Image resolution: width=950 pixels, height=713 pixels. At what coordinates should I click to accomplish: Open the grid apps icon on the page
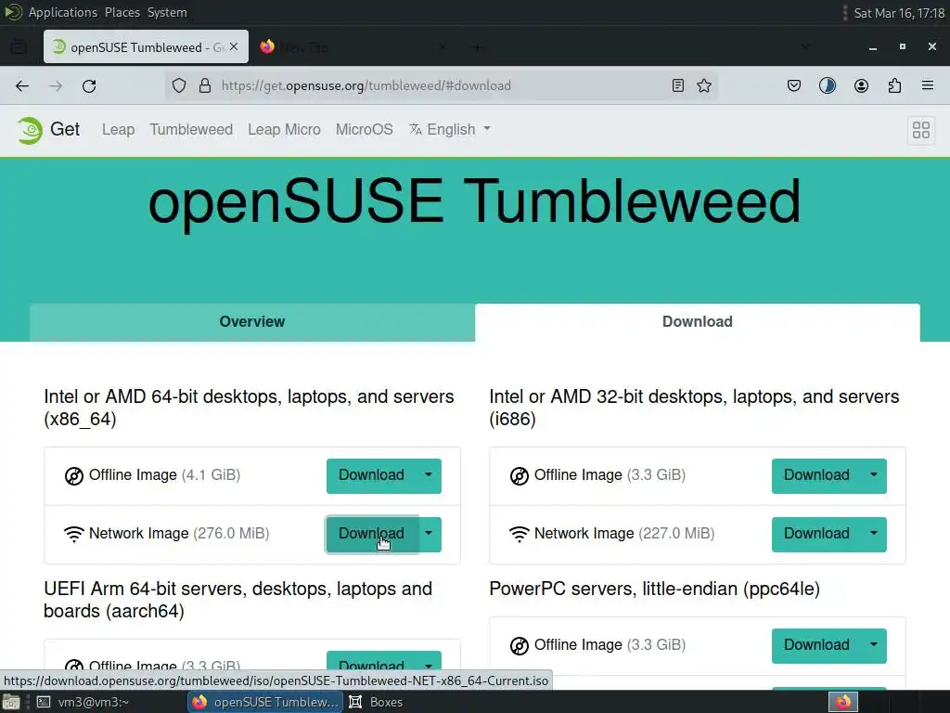(921, 130)
